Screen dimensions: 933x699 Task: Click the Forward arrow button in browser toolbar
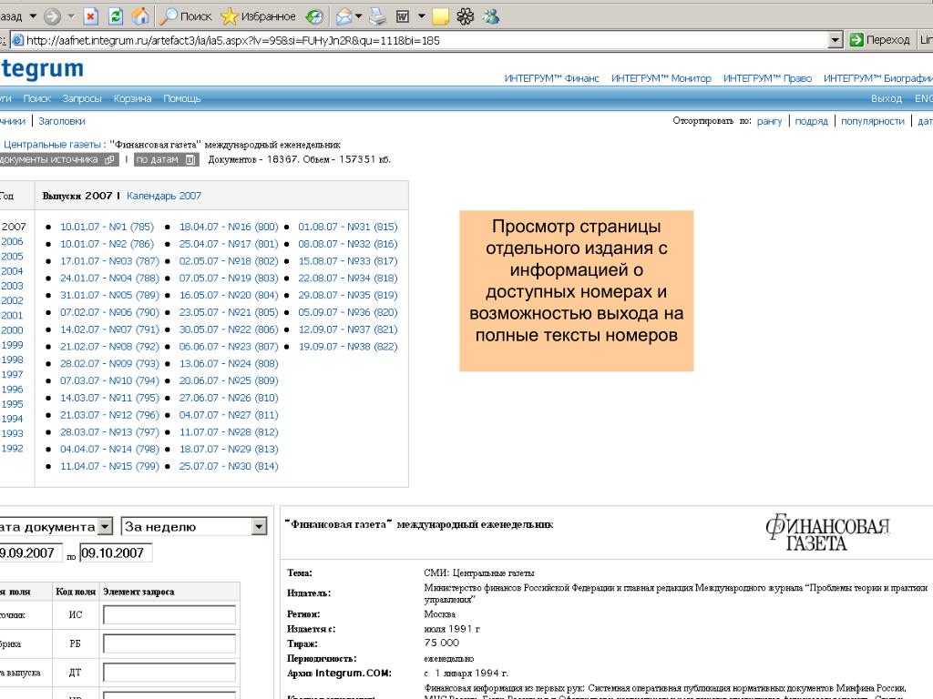[x=52, y=16]
